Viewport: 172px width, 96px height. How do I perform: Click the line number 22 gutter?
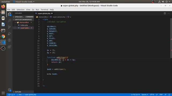pos(38,69)
